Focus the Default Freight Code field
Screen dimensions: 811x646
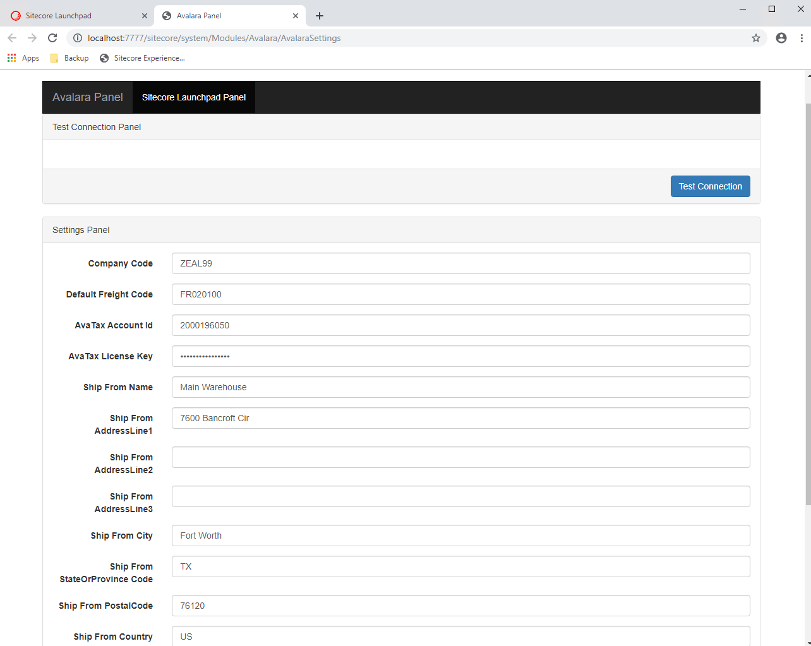[x=461, y=294]
